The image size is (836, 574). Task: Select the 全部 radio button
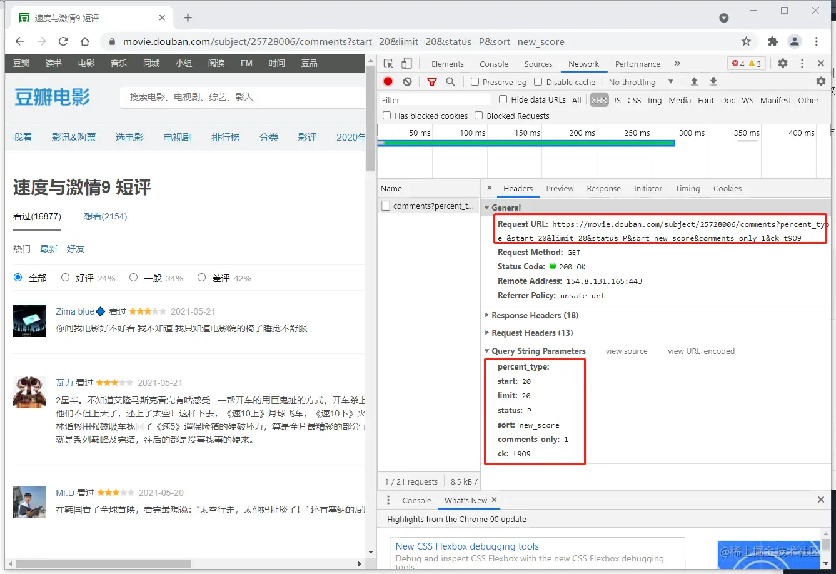(x=18, y=278)
